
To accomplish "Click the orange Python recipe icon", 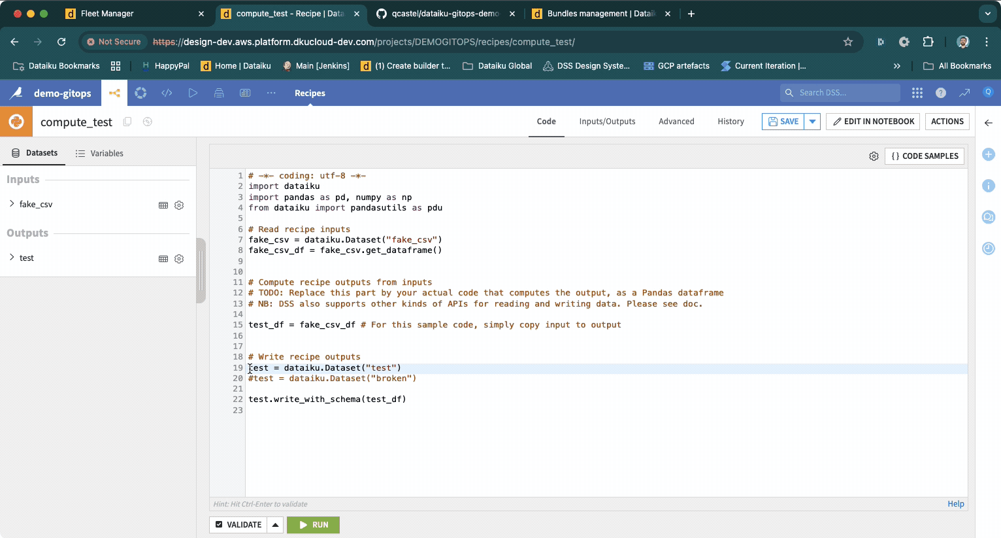I will tap(16, 122).
